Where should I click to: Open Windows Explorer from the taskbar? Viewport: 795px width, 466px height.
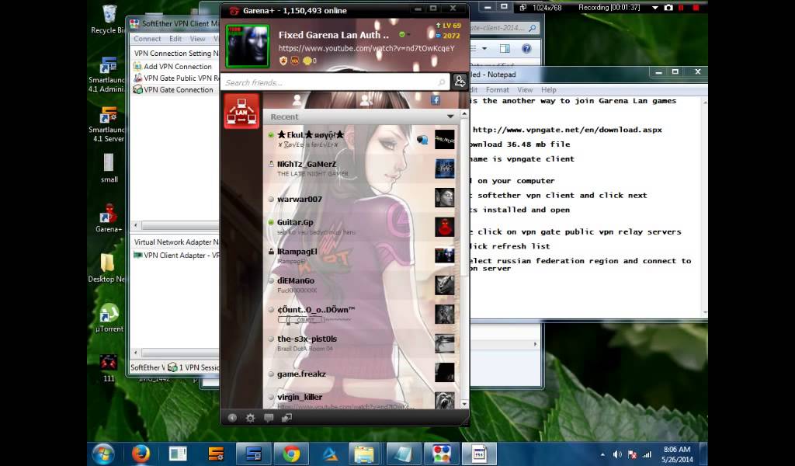[x=364, y=454]
